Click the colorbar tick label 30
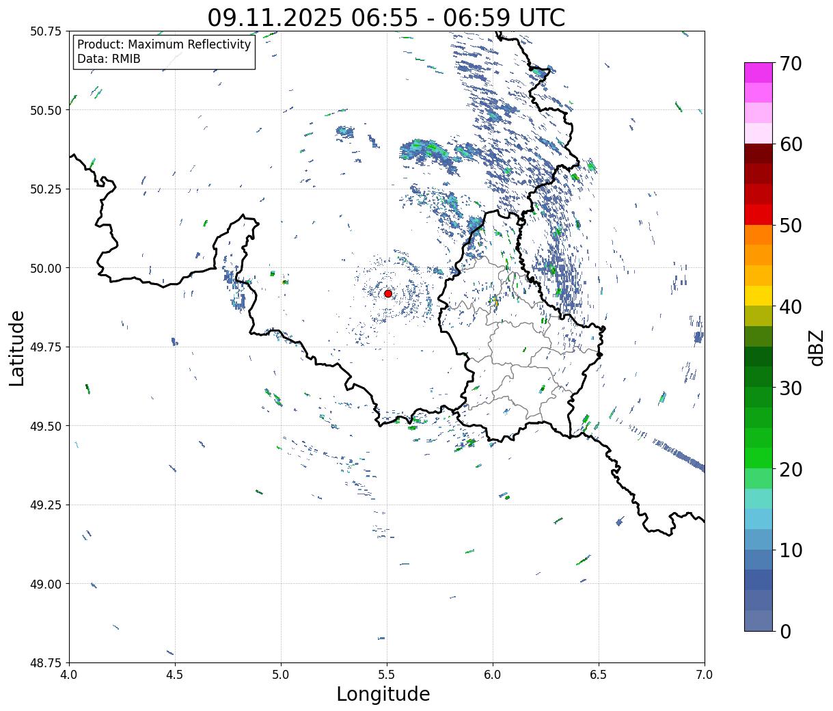This screenshot has width=833, height=711. 791,388
